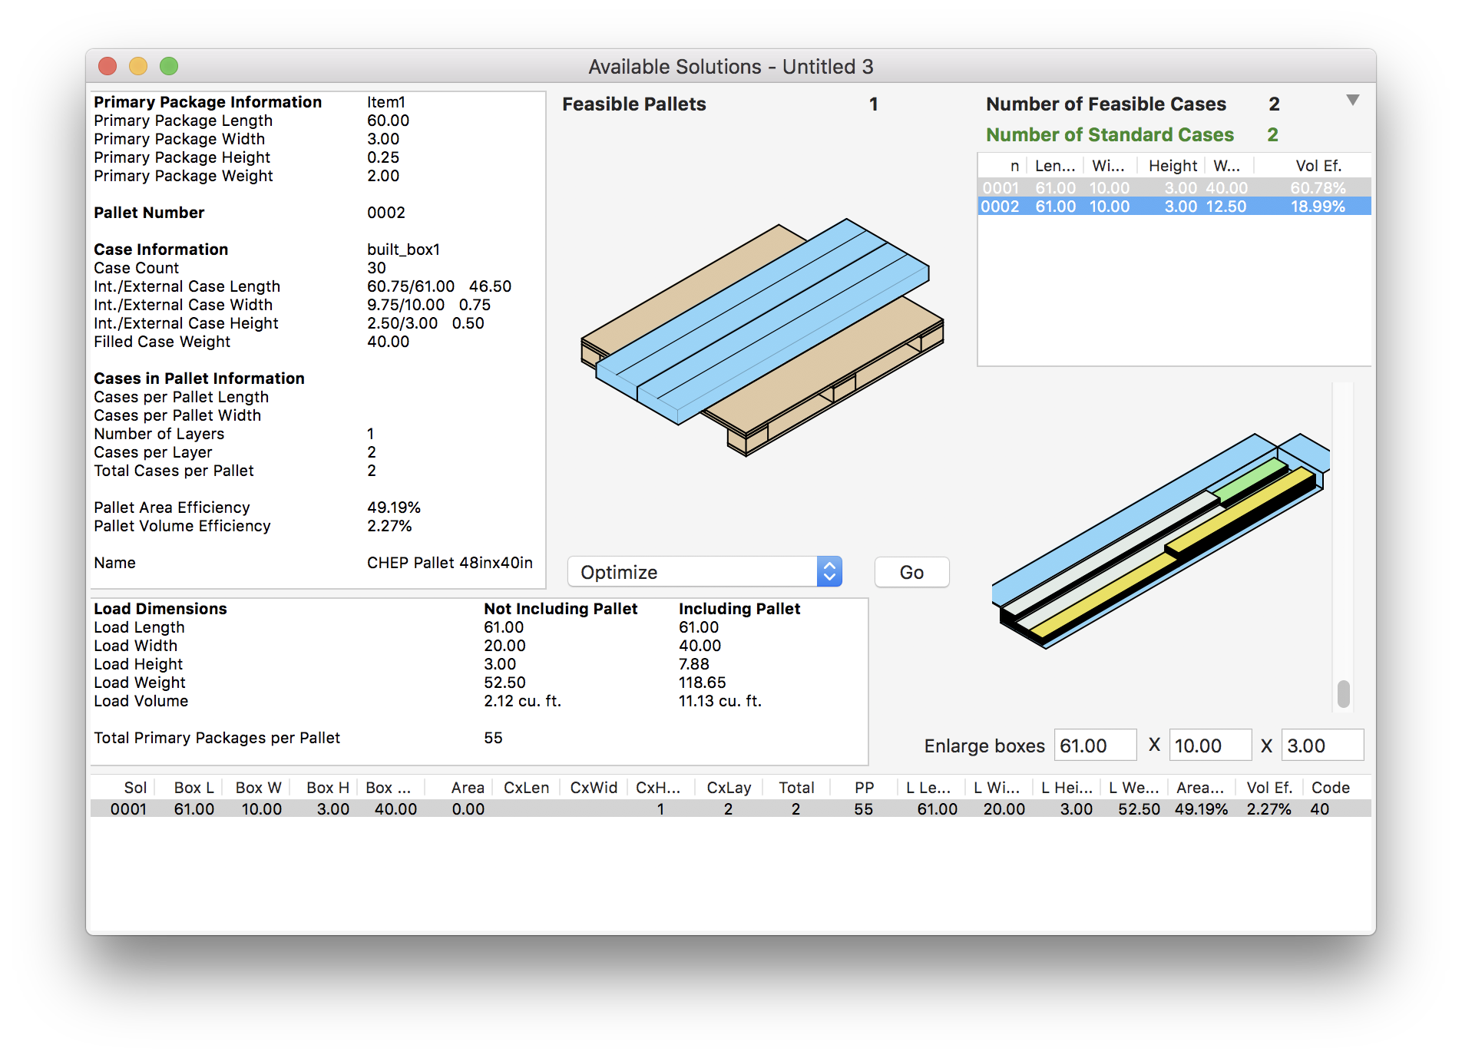The image size is (1462, 1058).
Task: Sort solutions by Area column header
Action: coord(467,787)
